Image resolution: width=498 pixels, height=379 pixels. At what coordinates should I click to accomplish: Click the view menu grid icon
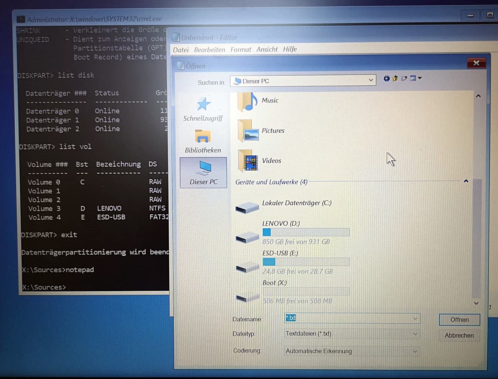[413, 78]
